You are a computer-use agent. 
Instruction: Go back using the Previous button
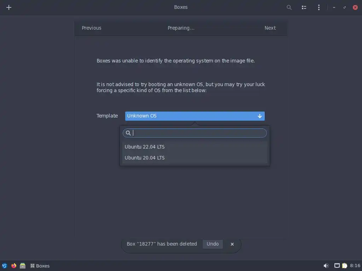click(92, 28)
